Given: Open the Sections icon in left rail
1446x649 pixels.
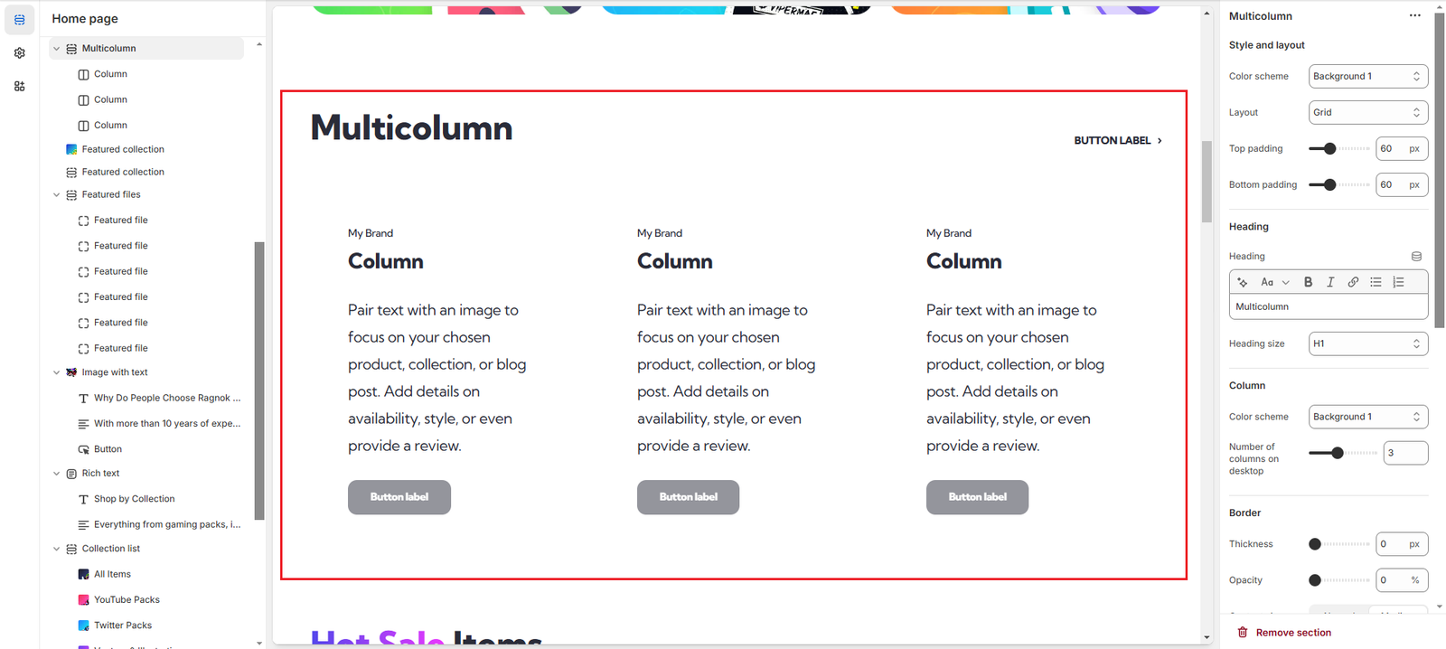Looking at the screenshot, I should click(19, 19).
